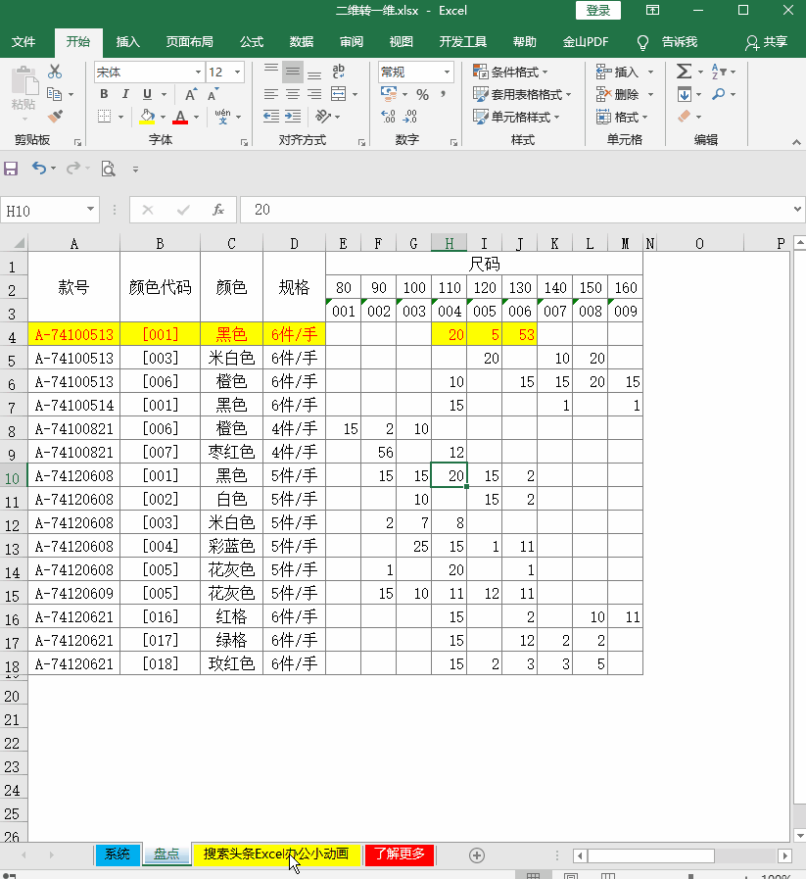
Task: Toggle Wrap Text icon
Action: pyautogui.click(x=338, y=72)
